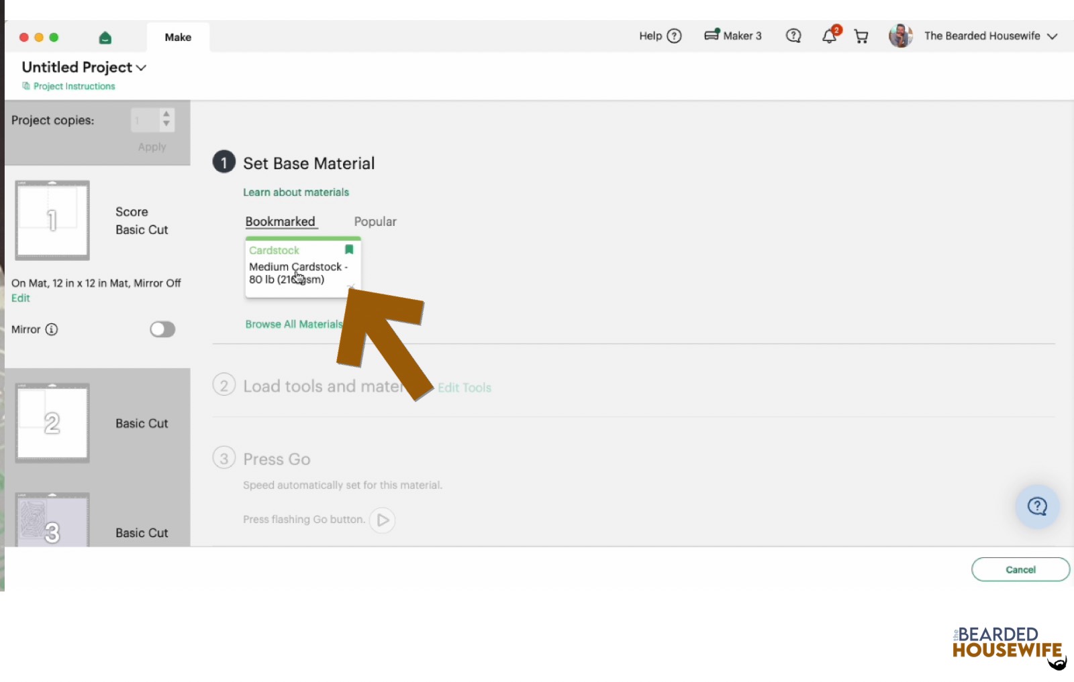Click the Load tools and material step
This screenshot has height=682, width=1074.
[x=322, y=386]
